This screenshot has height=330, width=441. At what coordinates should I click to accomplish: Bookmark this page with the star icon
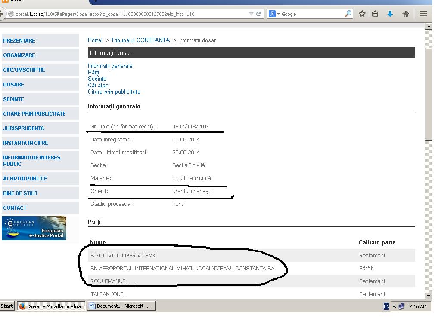(362, 14)
